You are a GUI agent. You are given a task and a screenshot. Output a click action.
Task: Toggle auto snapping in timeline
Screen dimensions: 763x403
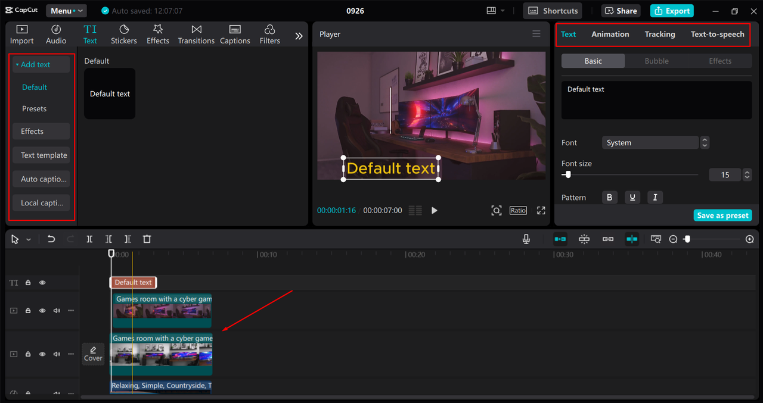point(584,239)
